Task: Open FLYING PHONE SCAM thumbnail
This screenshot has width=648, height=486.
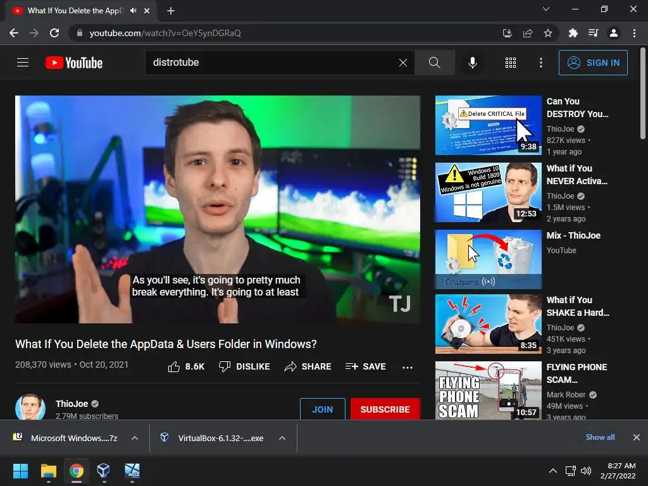Action: coord(489,390)
